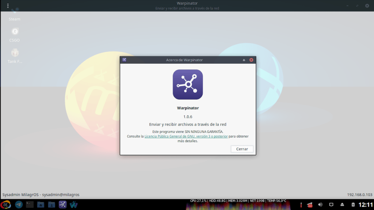Check battery status in the system tray

pyautogui.click(x=353, y=205)
